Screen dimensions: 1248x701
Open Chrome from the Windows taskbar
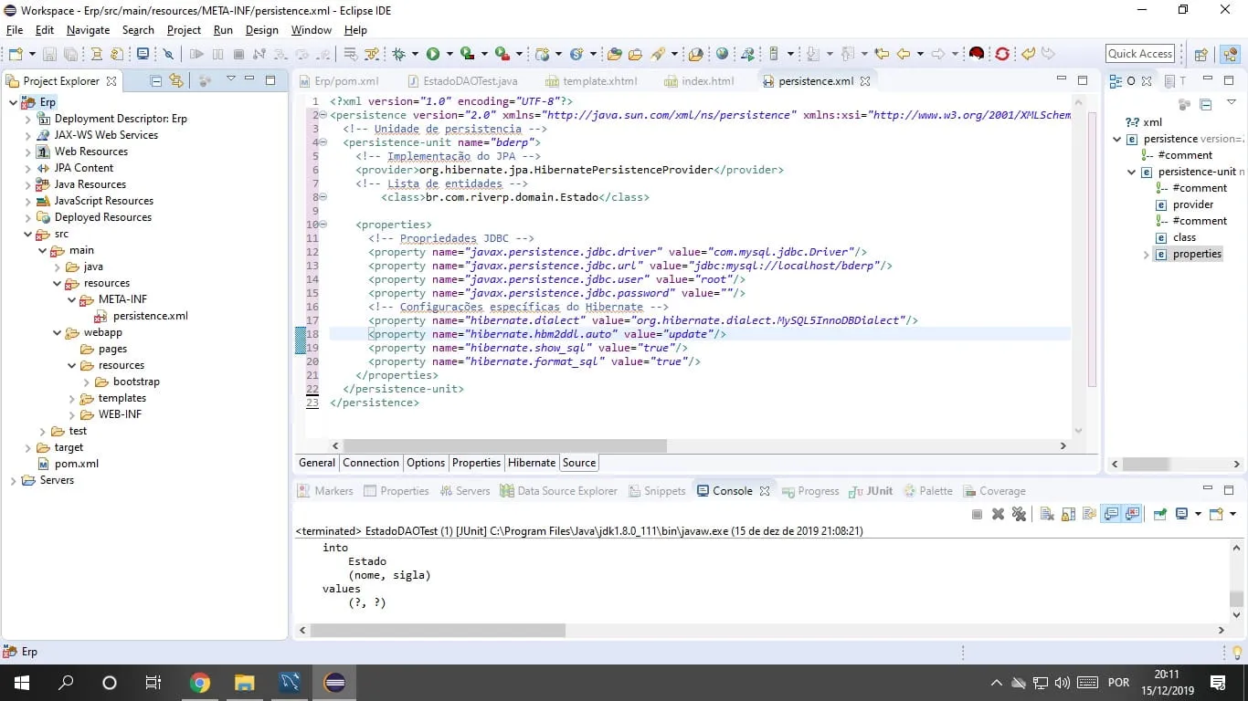pyautogui.click(x=200, y=683)
